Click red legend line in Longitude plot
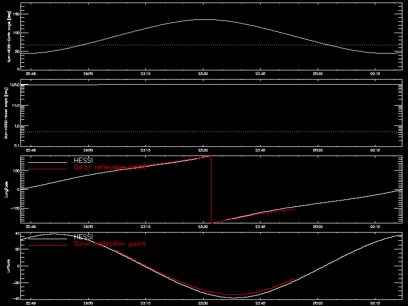Viewport: 408px width, 306px height. pyautogui.click(x=47, y=169)
